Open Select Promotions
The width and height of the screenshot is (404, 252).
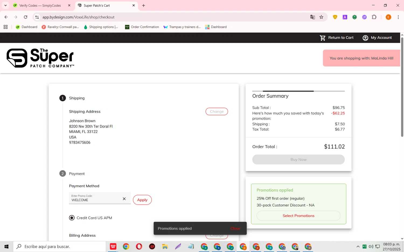click(x=298, y=216)
